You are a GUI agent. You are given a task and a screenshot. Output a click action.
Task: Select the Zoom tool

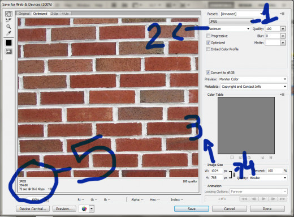[x=8, y=27]
